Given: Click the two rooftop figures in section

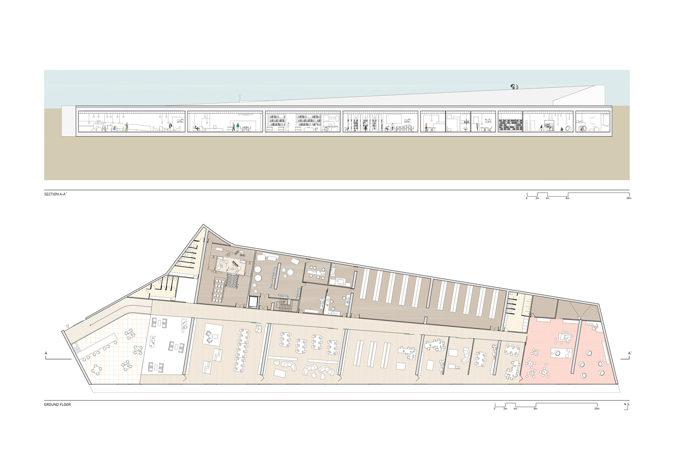Looking at the screenshot, I should (x=514, y=87).
